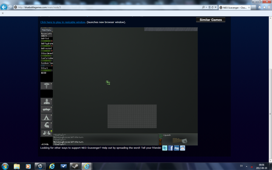Share via the Reddit alien icon

coord(182,148)
